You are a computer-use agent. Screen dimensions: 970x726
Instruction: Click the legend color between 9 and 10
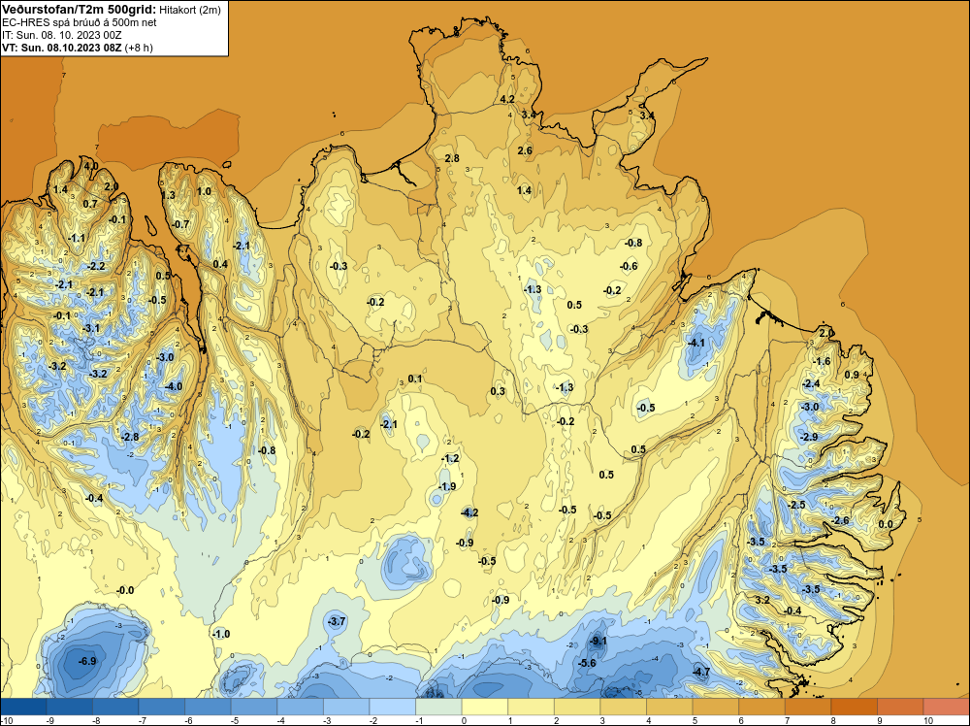click(x=901, y=707)
